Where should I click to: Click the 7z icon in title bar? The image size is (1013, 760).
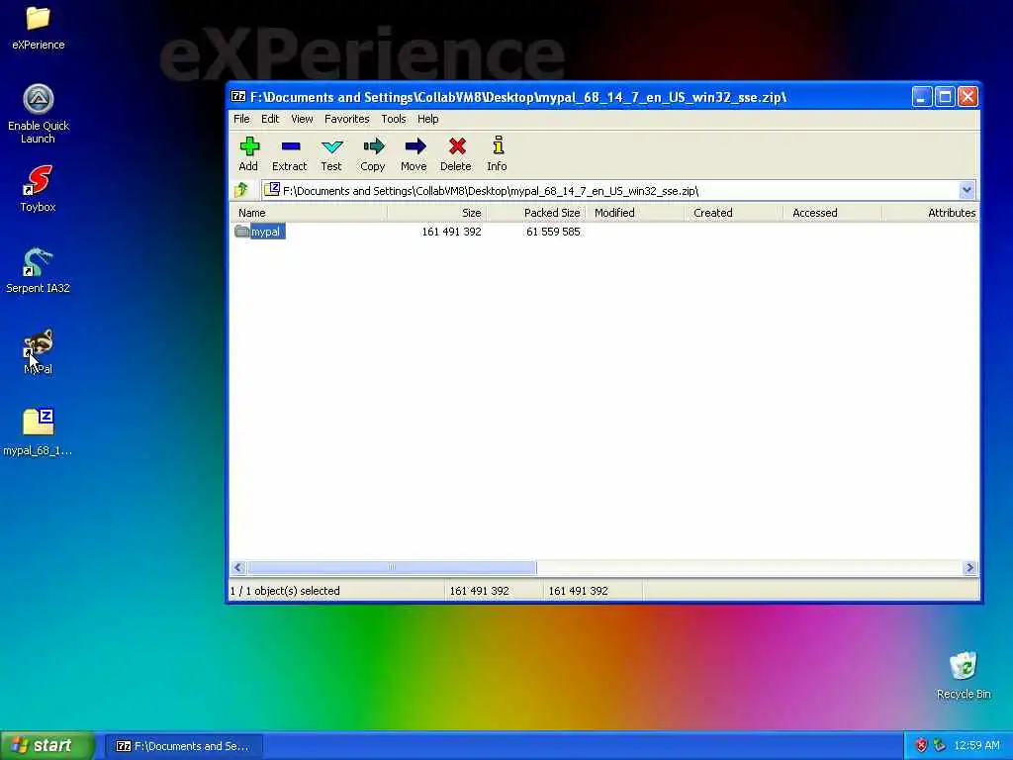point(238,97)
